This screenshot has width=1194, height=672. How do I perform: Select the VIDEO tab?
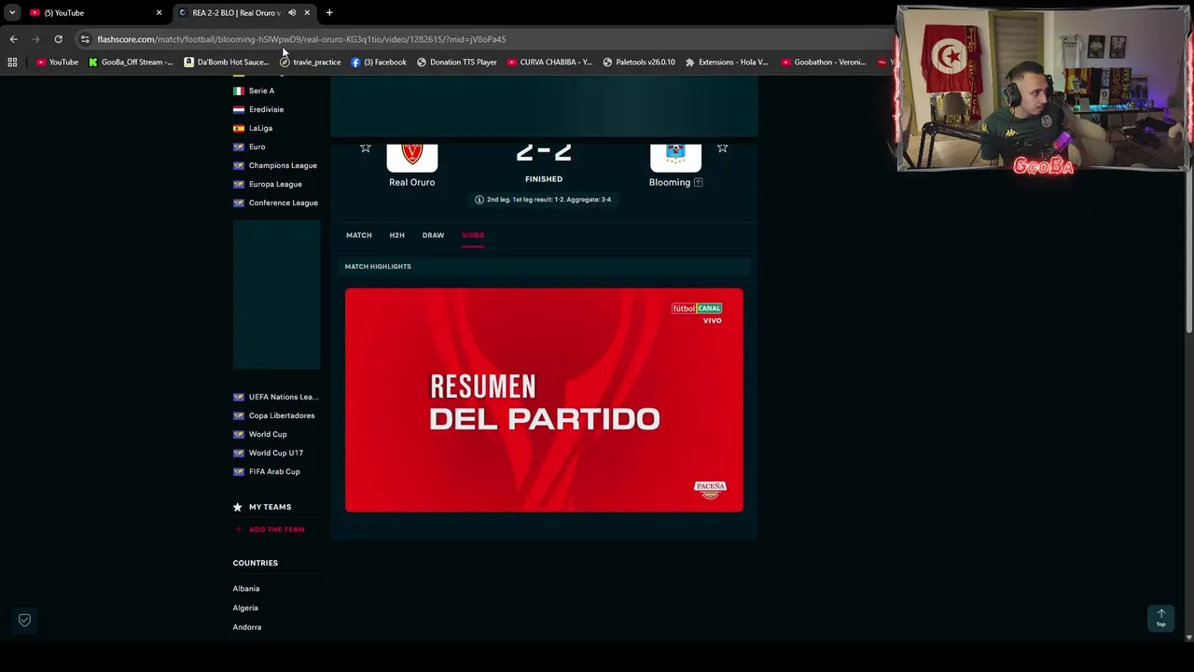click(473, 235)
